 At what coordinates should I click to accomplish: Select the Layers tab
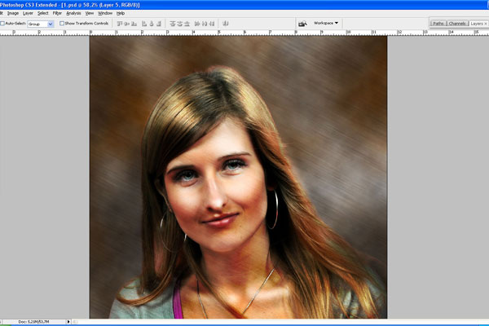(x=477, y=24)
